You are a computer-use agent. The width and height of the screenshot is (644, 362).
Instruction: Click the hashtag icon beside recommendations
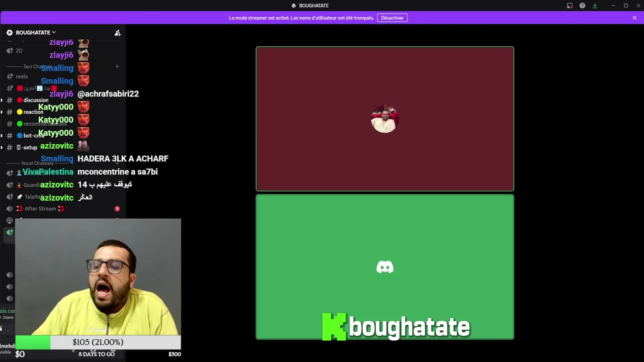click(10, 124)
